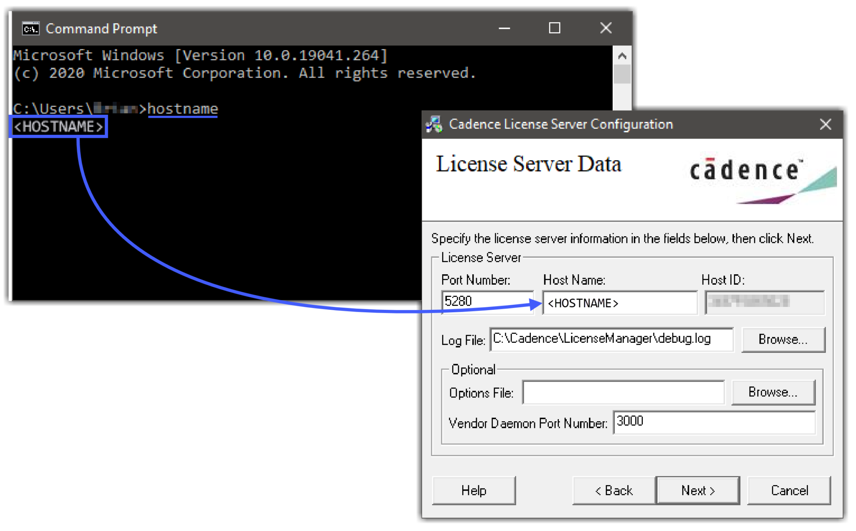Maximize the Command Prompt window

(x=554, y=28)
